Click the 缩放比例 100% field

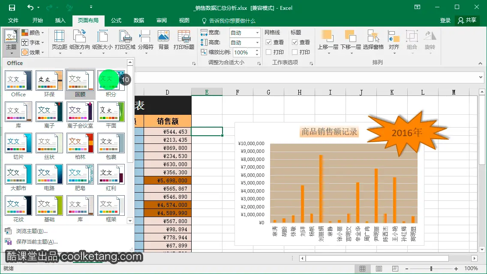[244, 52]
